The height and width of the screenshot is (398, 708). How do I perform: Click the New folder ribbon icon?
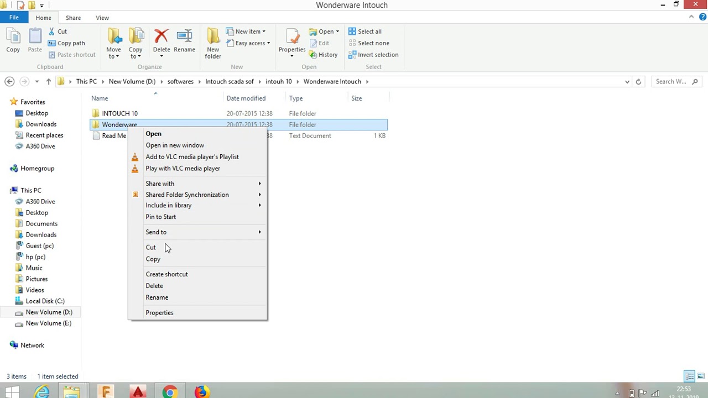click(213, 43)
